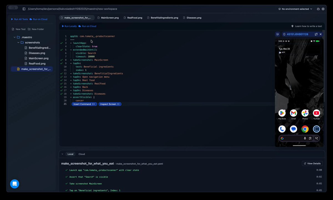Select make_screenshot_for_... file in sidebar tree
The height and width of the screenshot is (200, 333).
(x=32, y=69)
